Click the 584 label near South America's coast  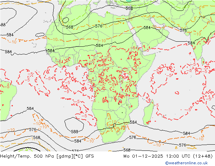coord(30,108)
